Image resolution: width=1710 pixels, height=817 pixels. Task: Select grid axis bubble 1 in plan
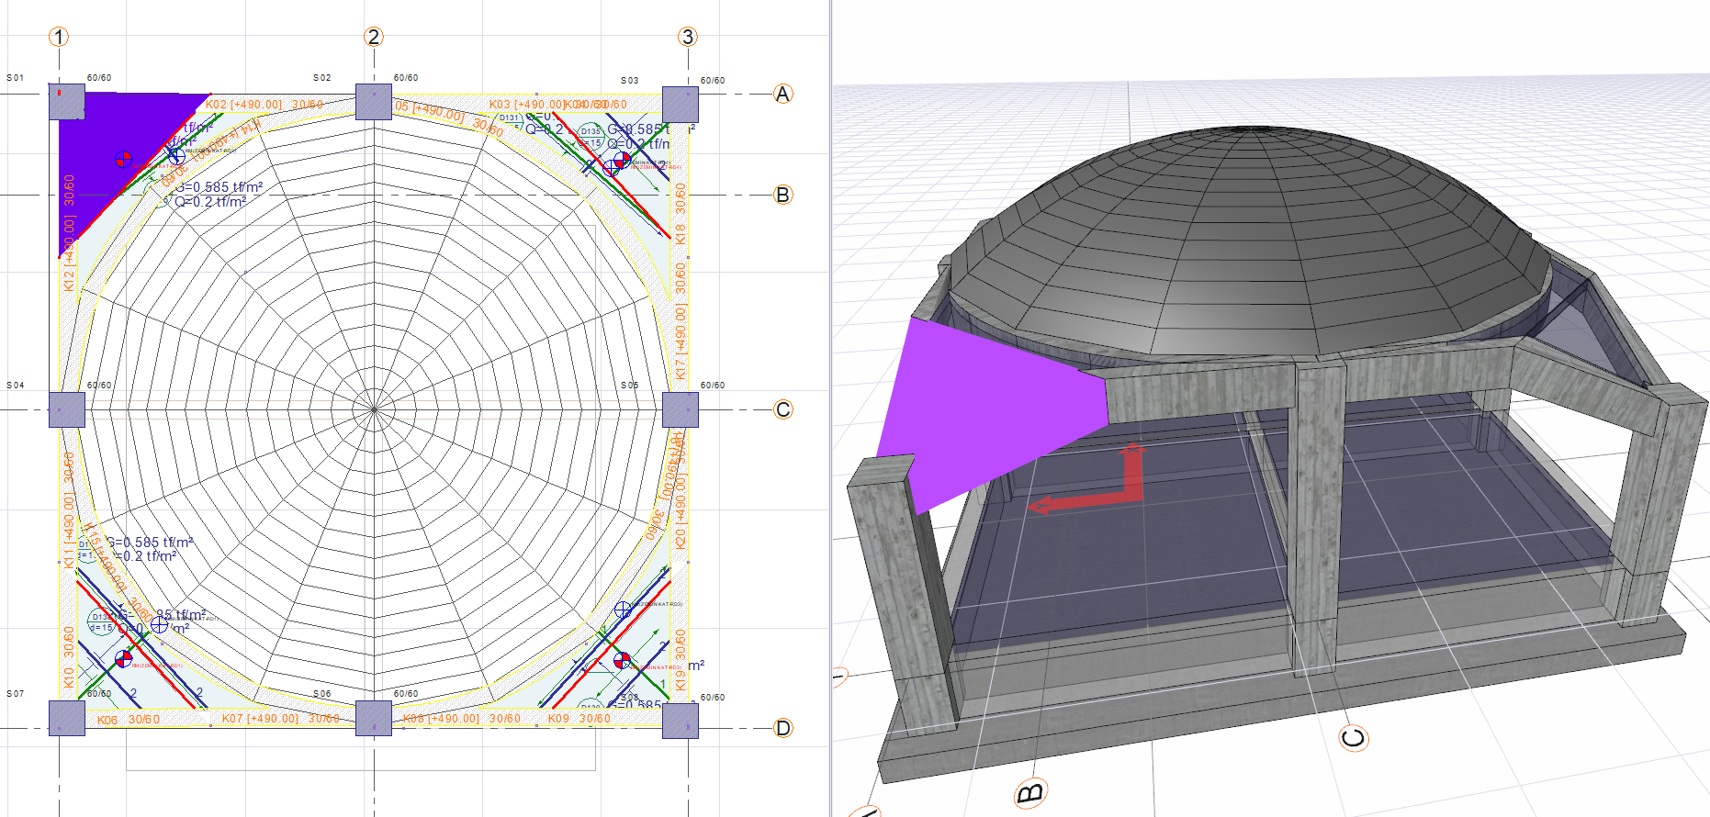(59, 37)
